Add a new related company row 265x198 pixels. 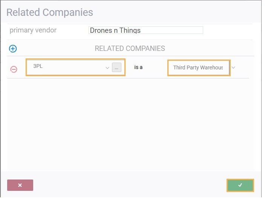tap(13, 49)
